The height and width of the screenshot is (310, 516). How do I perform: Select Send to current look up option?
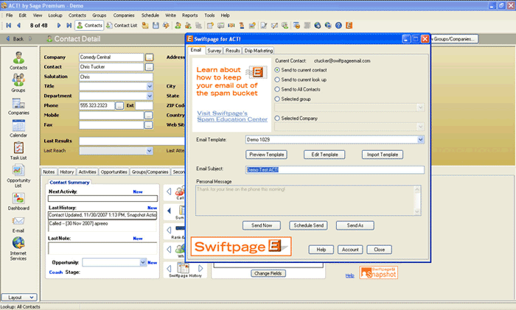pos(277,80)
